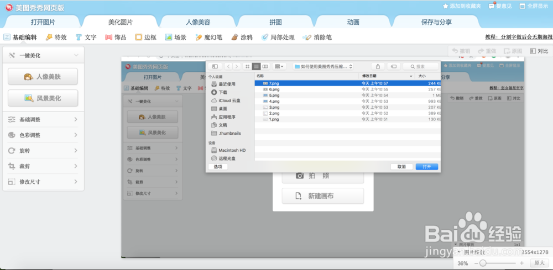Expand 旋转 in the main left sidebar

(x=43, y=151)
